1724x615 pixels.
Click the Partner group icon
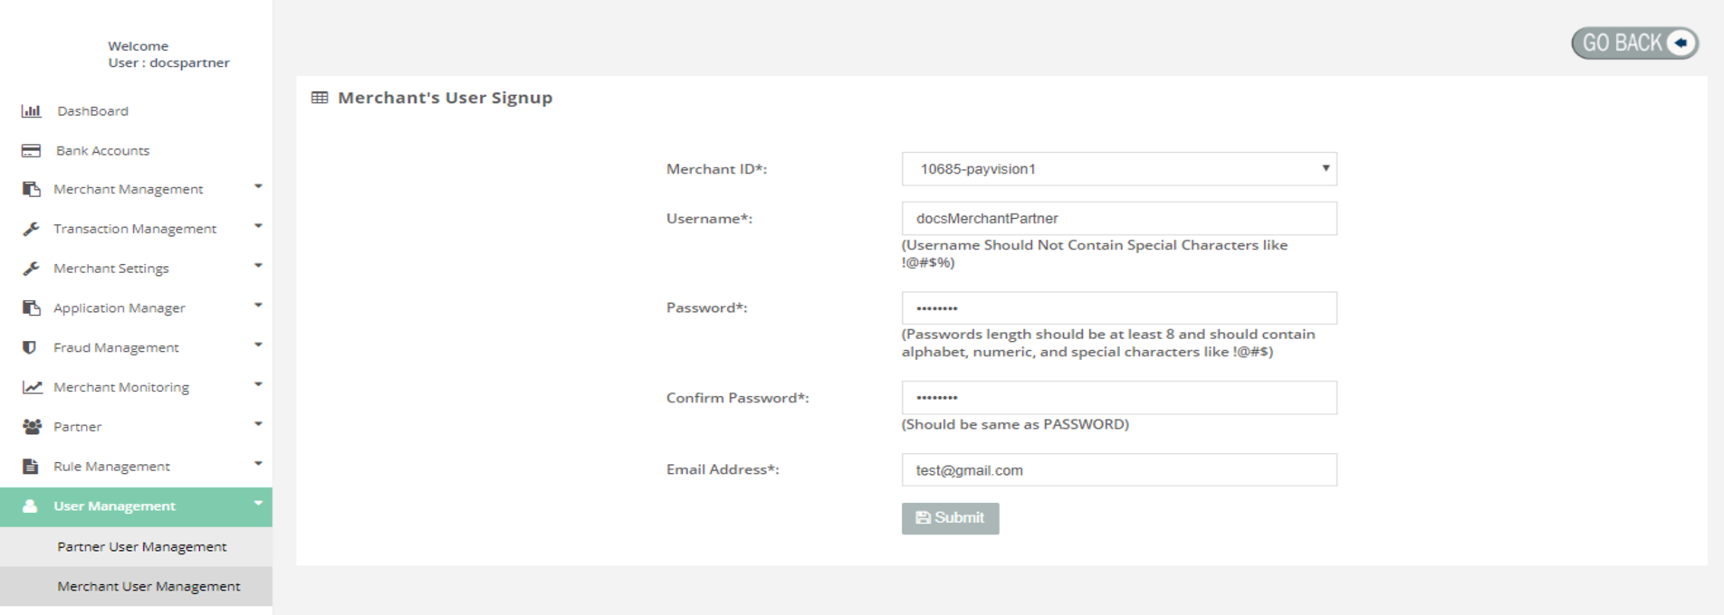32,427
